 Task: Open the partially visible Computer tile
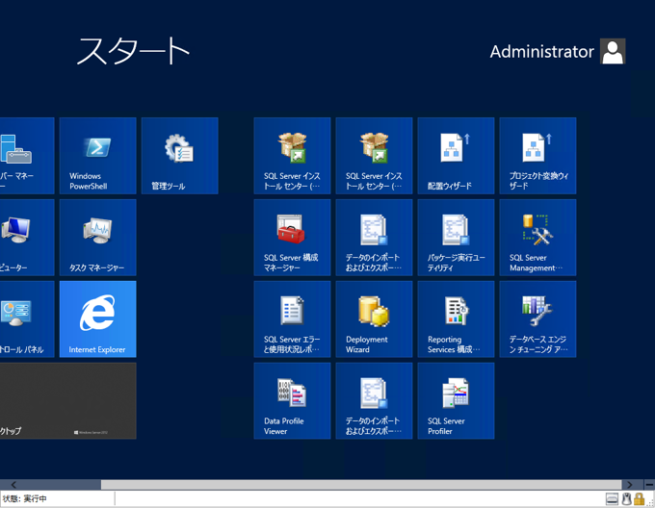[27, 238]
